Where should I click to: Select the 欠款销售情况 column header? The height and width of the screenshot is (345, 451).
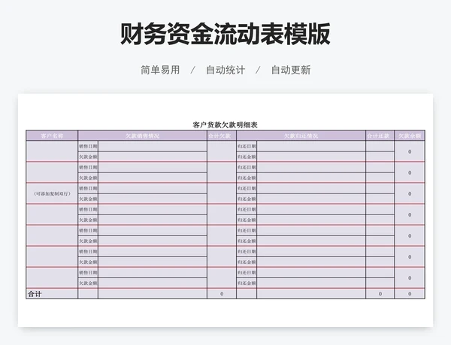pos(142,136)
